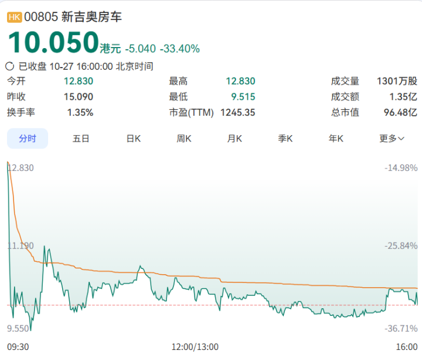Click the 最高 label
The height and width of the screenshot is (357, 422).
click(x=178, y=81)
